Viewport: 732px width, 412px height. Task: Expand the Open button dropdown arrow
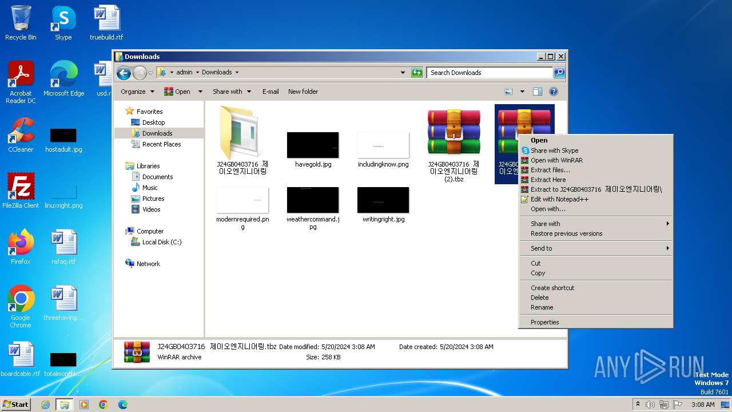coord(200,92)
